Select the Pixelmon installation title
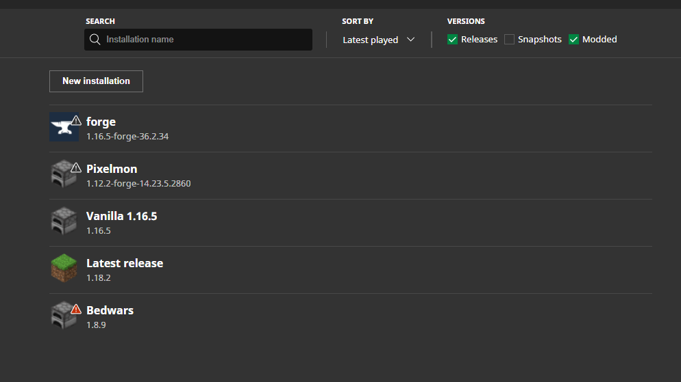The image size is (681, 382). point(112,169)
